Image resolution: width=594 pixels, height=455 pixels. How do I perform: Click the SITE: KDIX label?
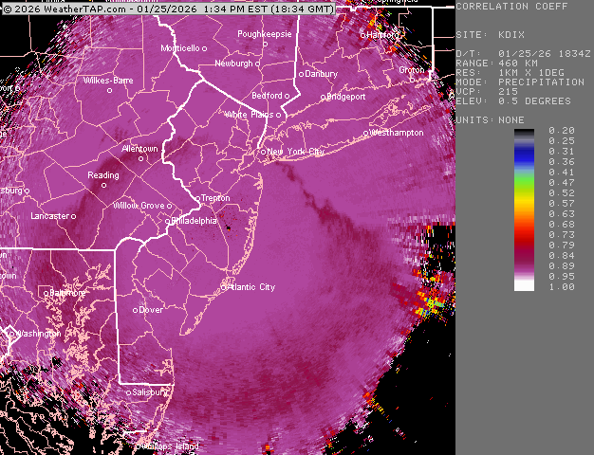[x=482, y=34]
